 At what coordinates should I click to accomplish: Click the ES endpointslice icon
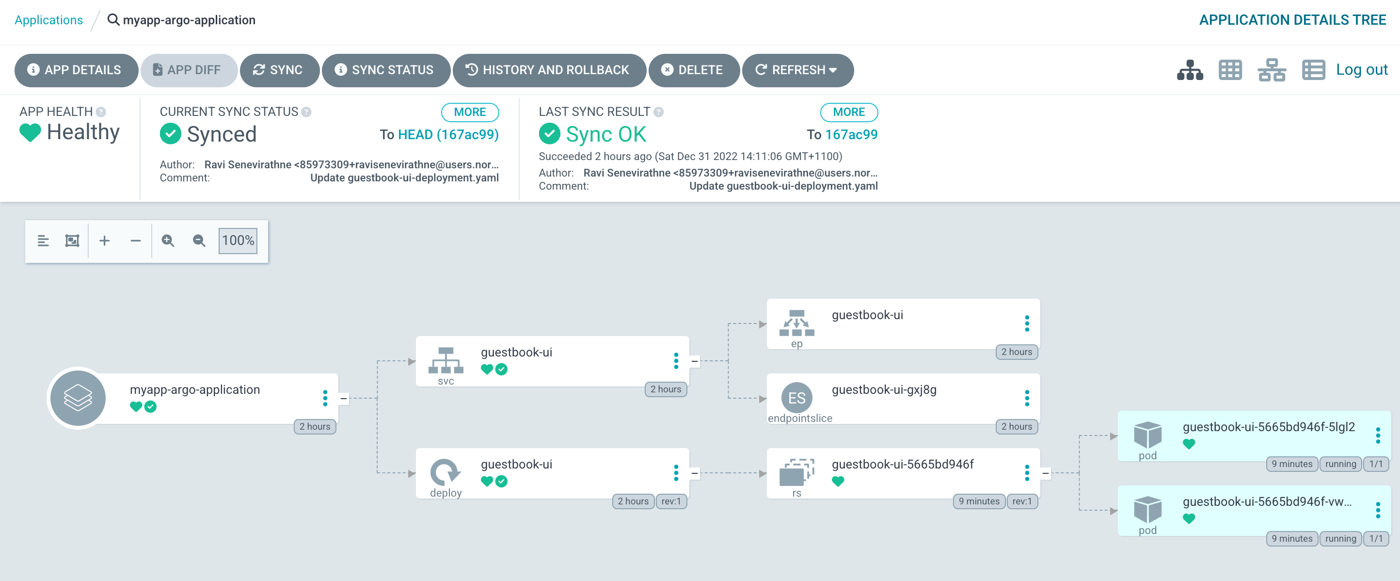(x=797, y=397)
